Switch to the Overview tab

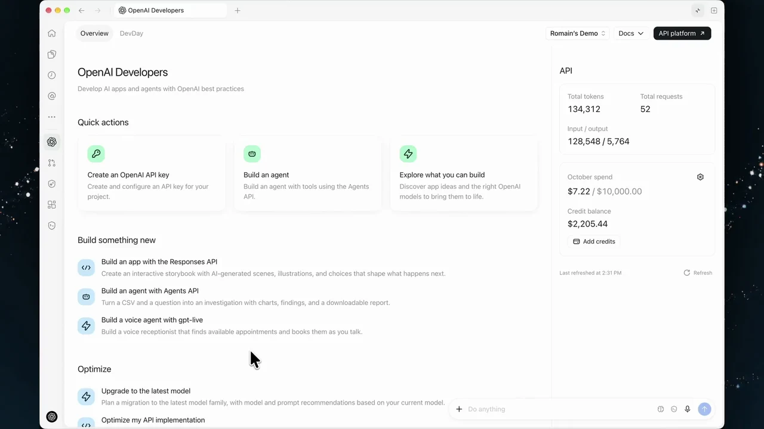[x=94, y=33]
